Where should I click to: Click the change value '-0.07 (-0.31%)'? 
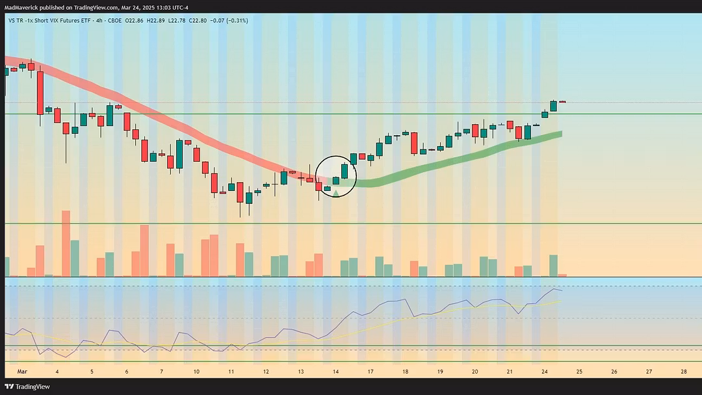[x=229, y=21]
